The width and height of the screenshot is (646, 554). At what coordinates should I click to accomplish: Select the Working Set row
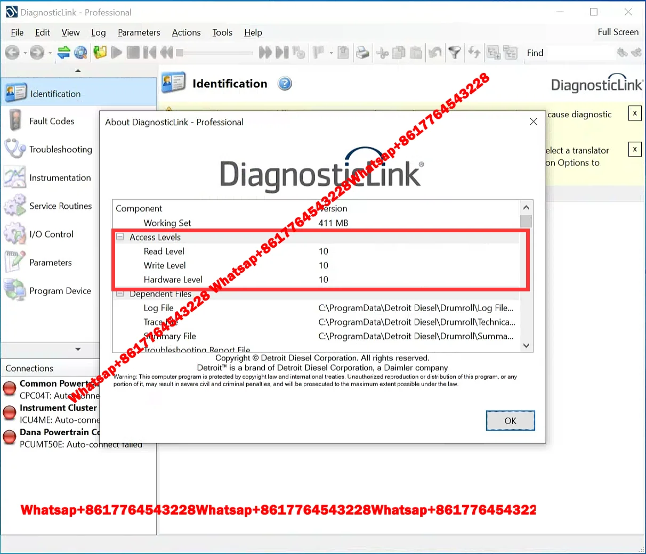[317, 223]
